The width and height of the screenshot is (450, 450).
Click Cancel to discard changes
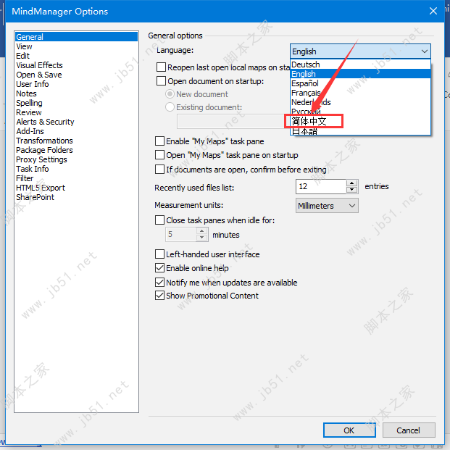[x=409, y=430]
